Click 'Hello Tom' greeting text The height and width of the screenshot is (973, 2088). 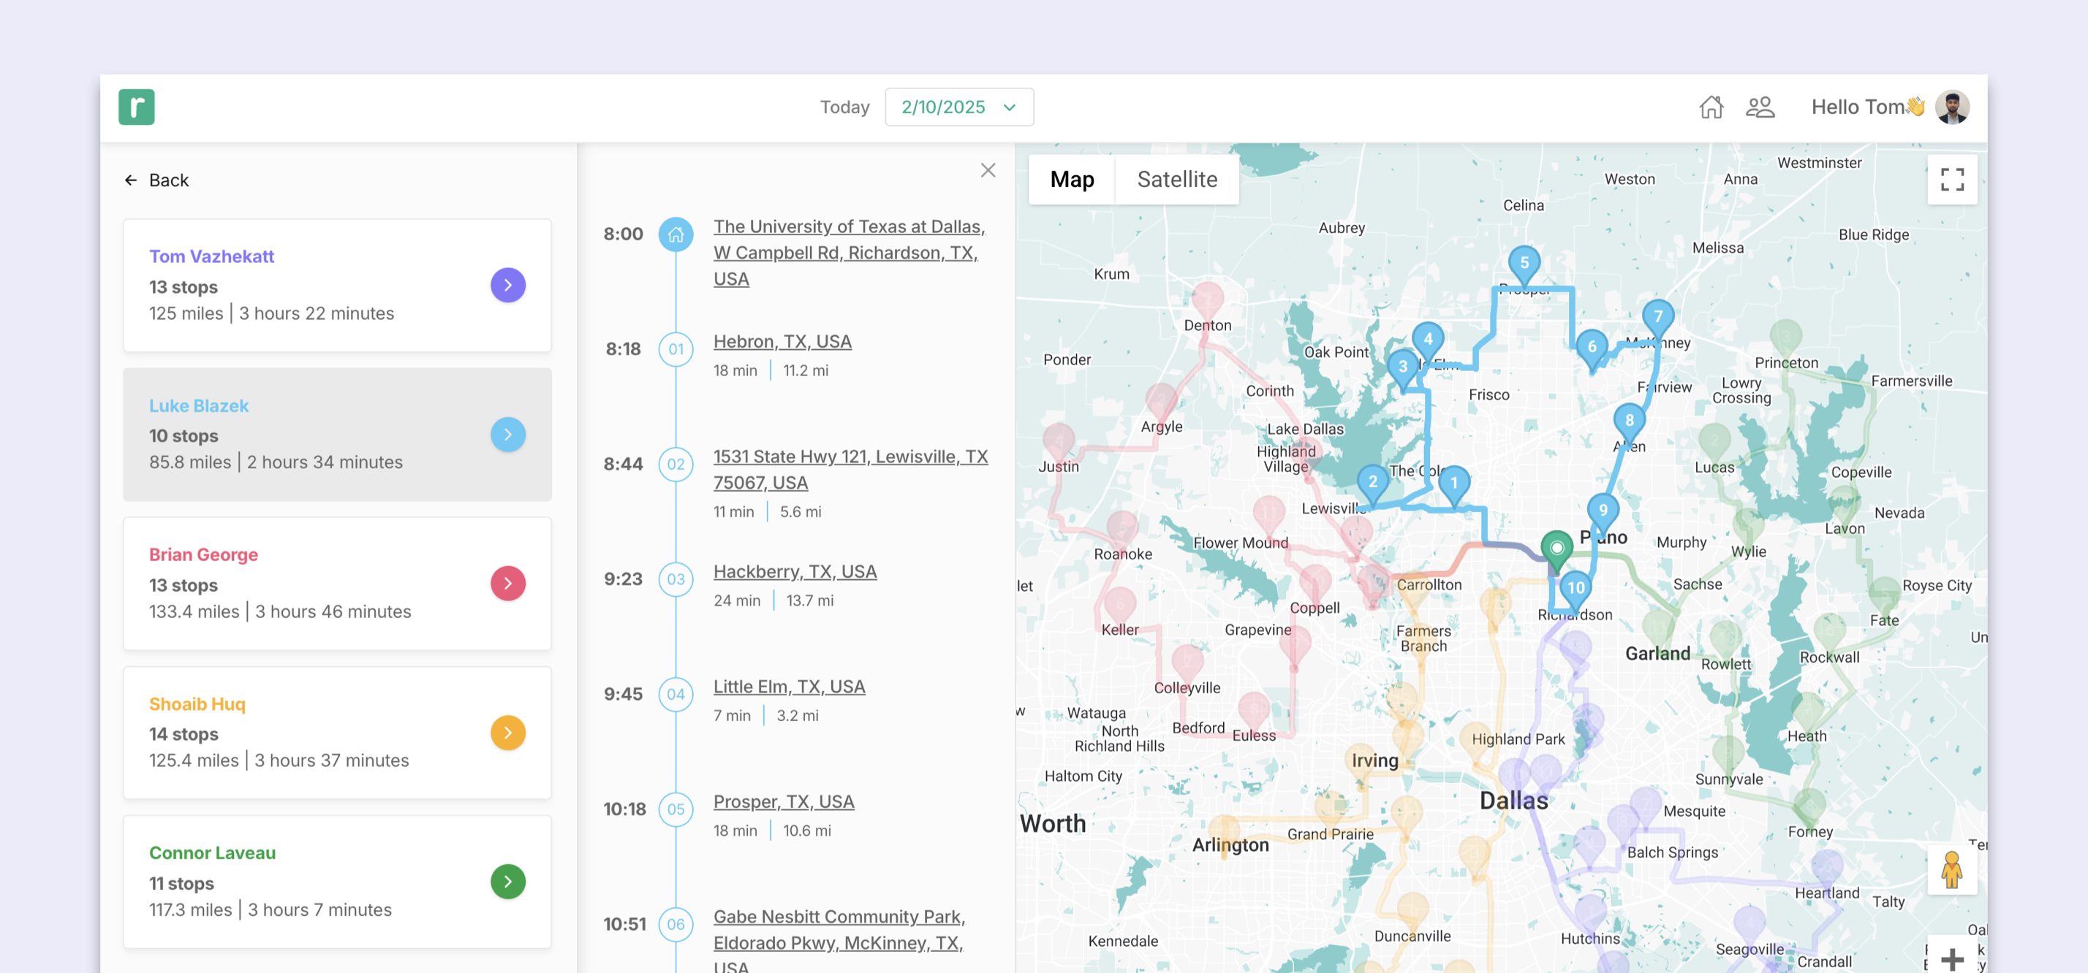(x=1857, y=107)
